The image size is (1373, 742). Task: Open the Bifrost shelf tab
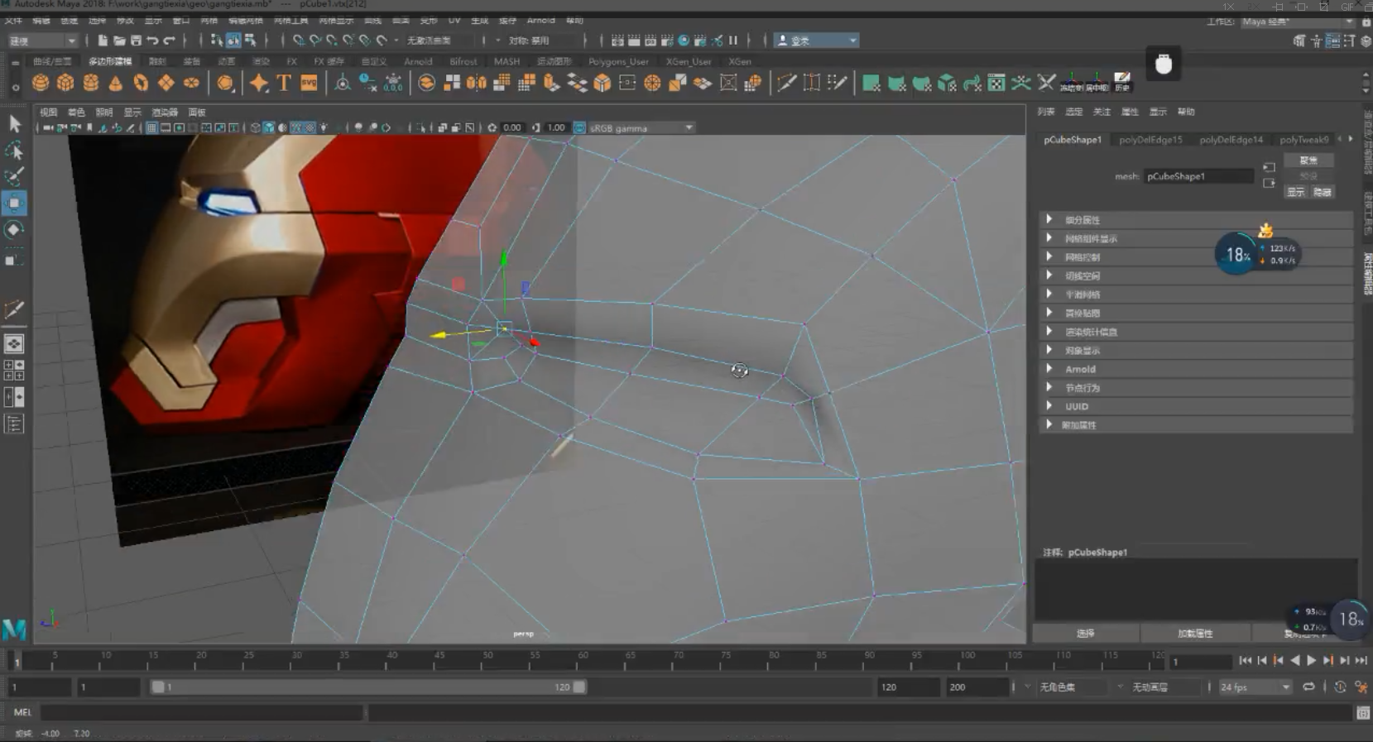pos(463,61)
